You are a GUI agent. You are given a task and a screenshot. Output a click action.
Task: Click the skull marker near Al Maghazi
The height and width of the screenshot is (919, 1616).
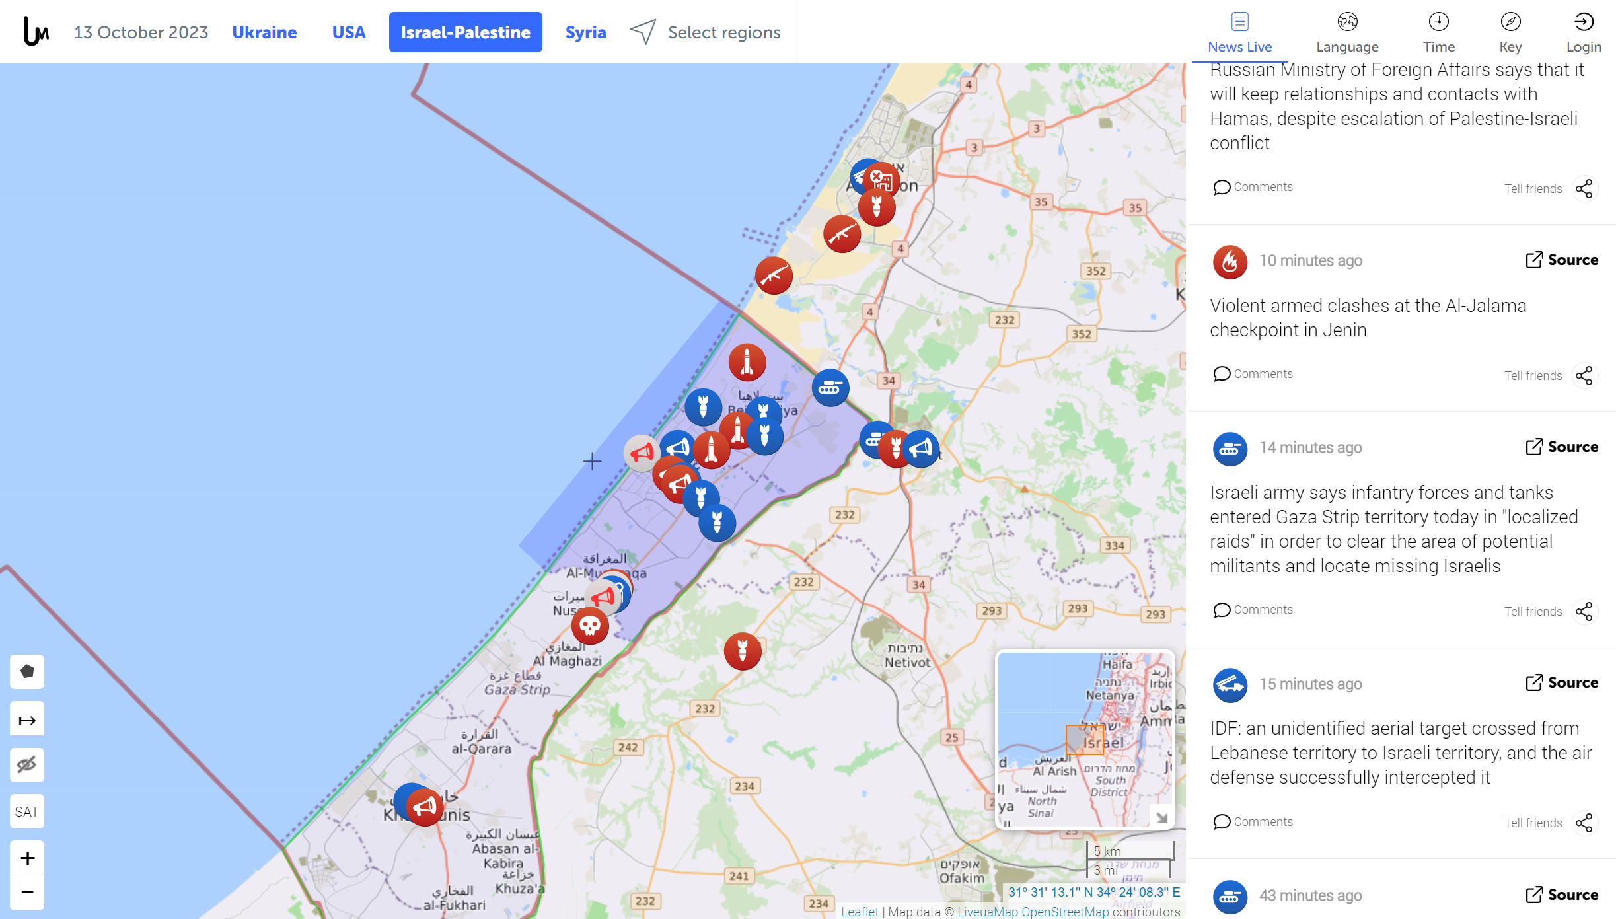pos(590,625)
